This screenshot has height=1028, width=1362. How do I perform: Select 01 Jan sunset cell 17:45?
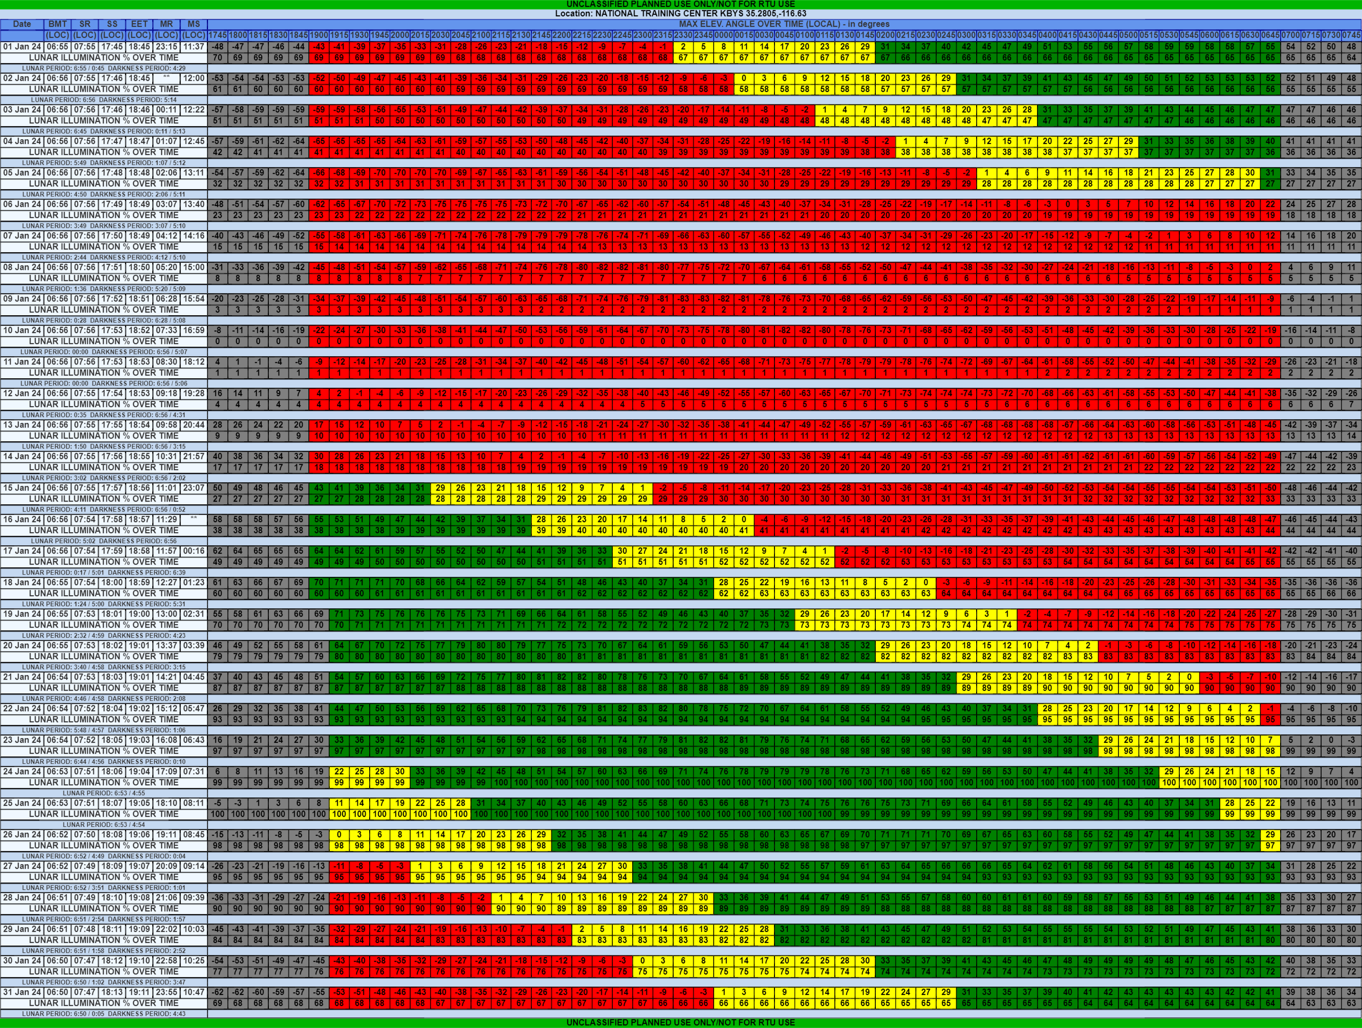click(112, 47)
